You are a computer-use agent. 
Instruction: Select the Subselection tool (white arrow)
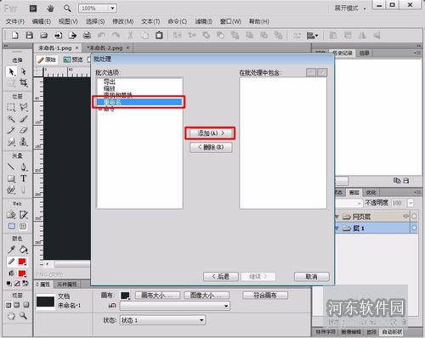(24, 71)
